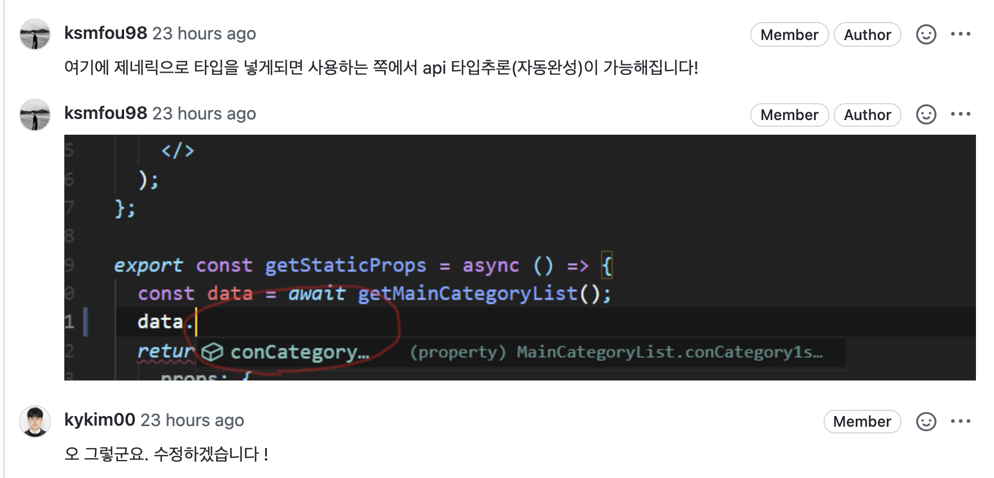Open the three-dot menu on ksmfou98's 제네릭 text comment

click(960, 34)
